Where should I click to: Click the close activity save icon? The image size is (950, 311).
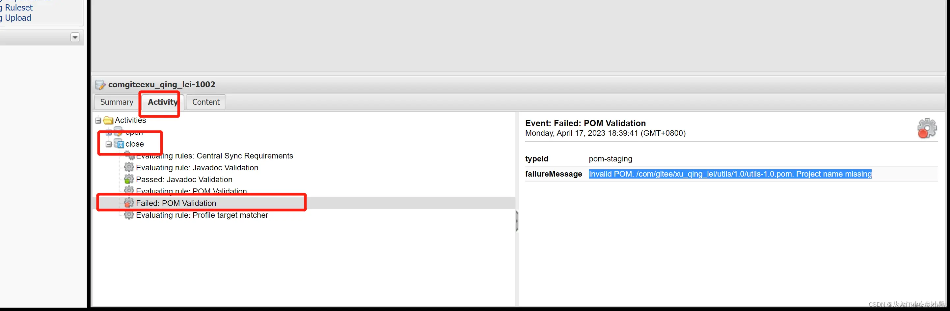(x=119, y=144)
